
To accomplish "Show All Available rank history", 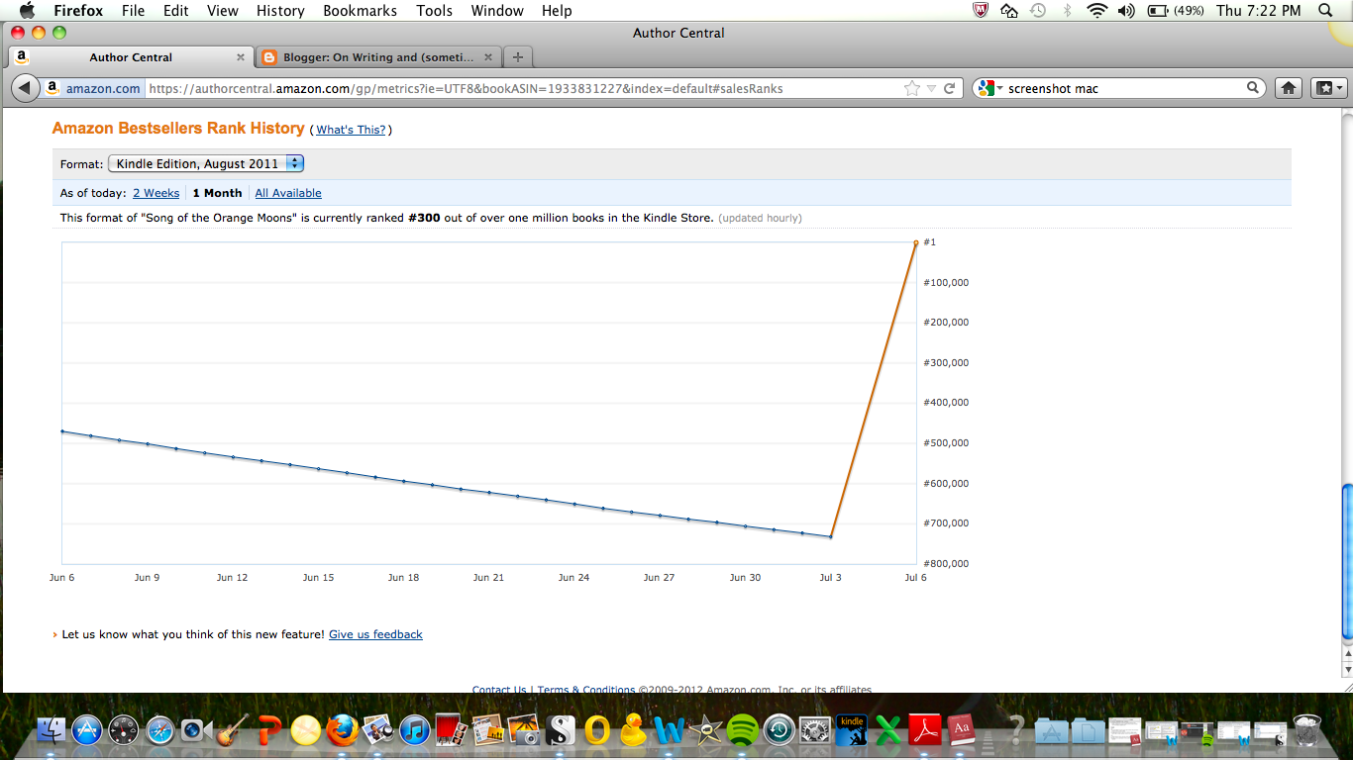I will click(288, 193).
